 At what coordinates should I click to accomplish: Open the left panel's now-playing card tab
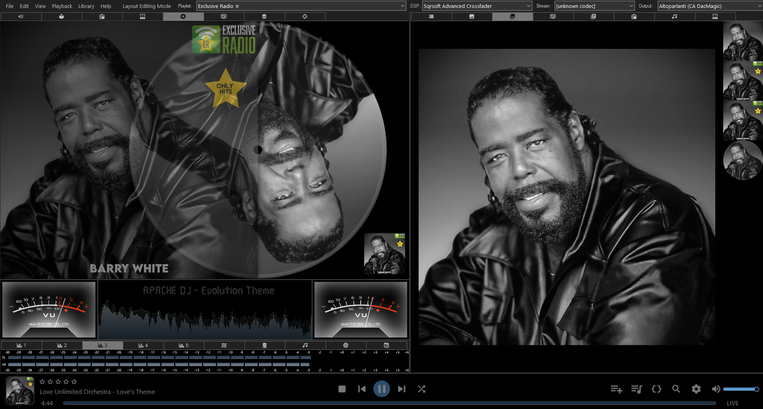(x=224, y=17)
